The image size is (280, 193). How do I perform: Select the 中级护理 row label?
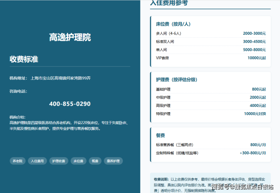[x=163, y=97]
